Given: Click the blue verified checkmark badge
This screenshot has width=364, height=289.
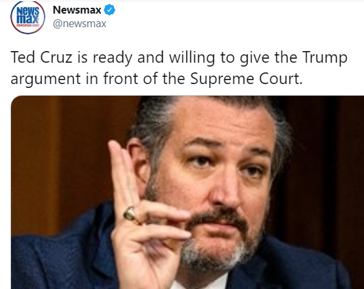Looking at the screenshot, I should 109,10.
